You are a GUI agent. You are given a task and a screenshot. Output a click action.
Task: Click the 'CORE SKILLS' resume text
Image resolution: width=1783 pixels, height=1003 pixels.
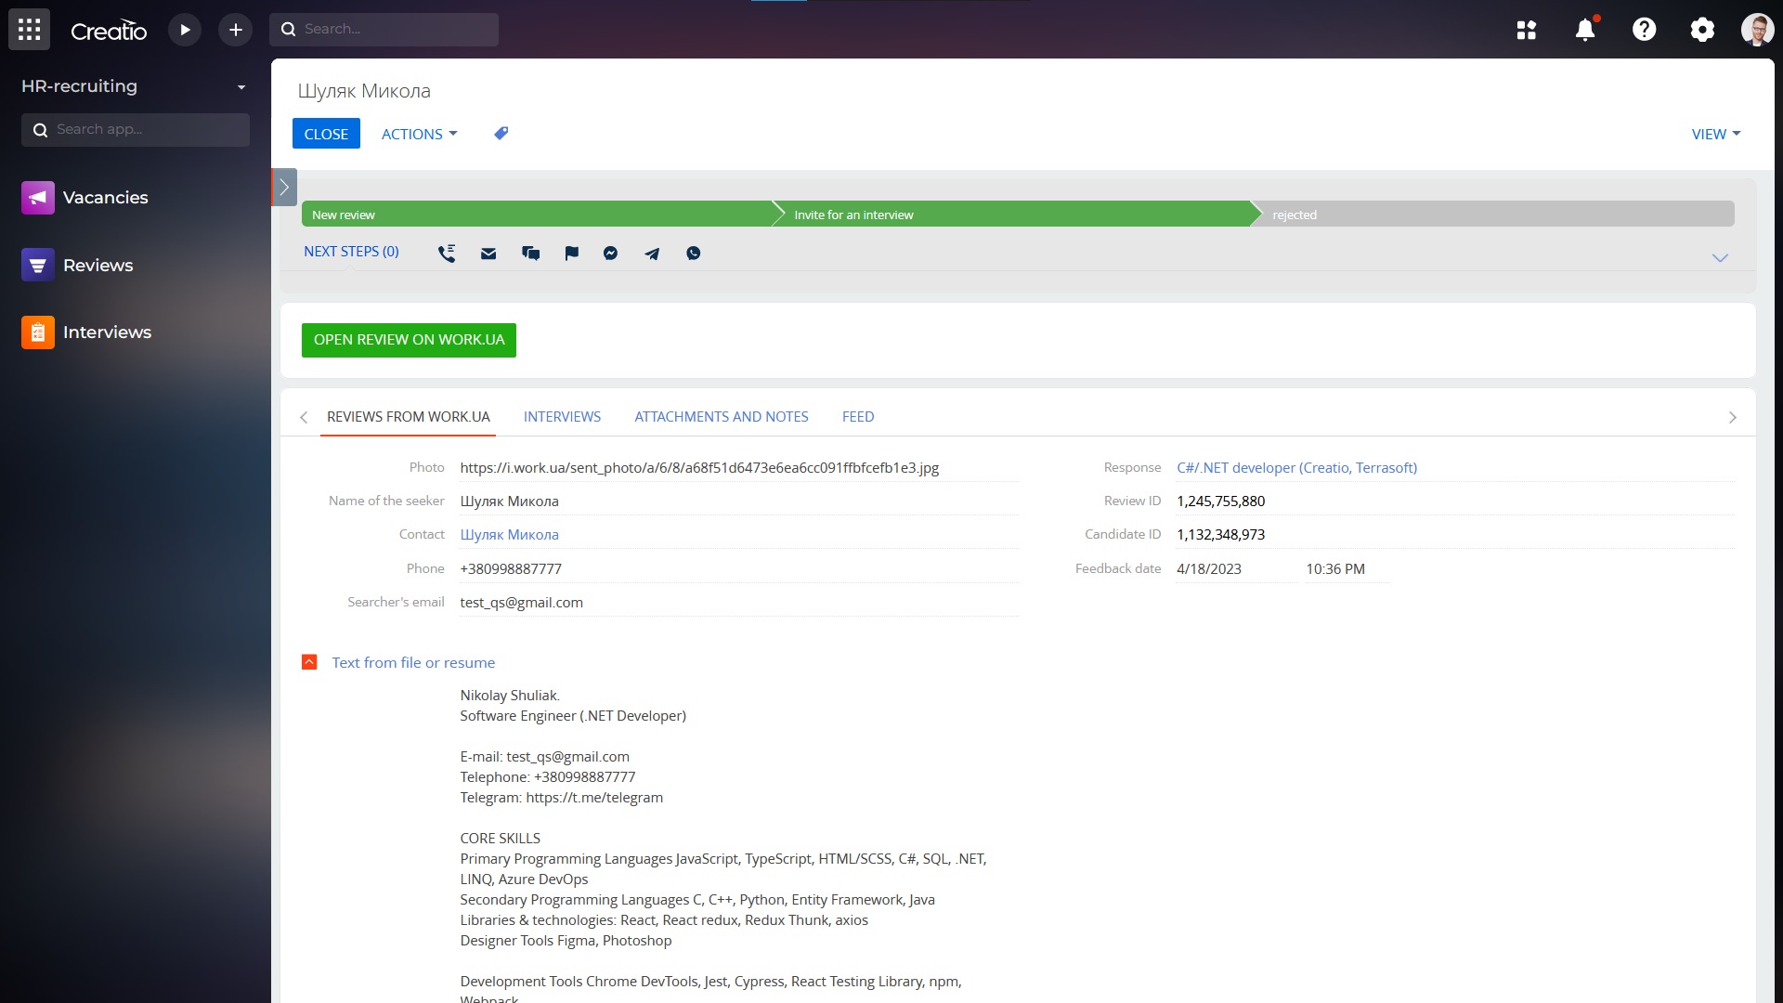(500, 839)
